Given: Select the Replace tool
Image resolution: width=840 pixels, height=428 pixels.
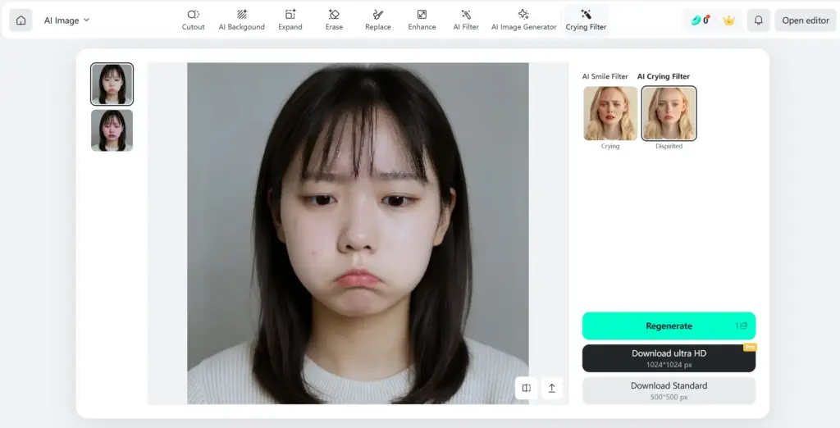Looking at the screenshot, I should click(377, 20).
